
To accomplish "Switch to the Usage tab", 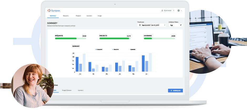I will point(100,16).
